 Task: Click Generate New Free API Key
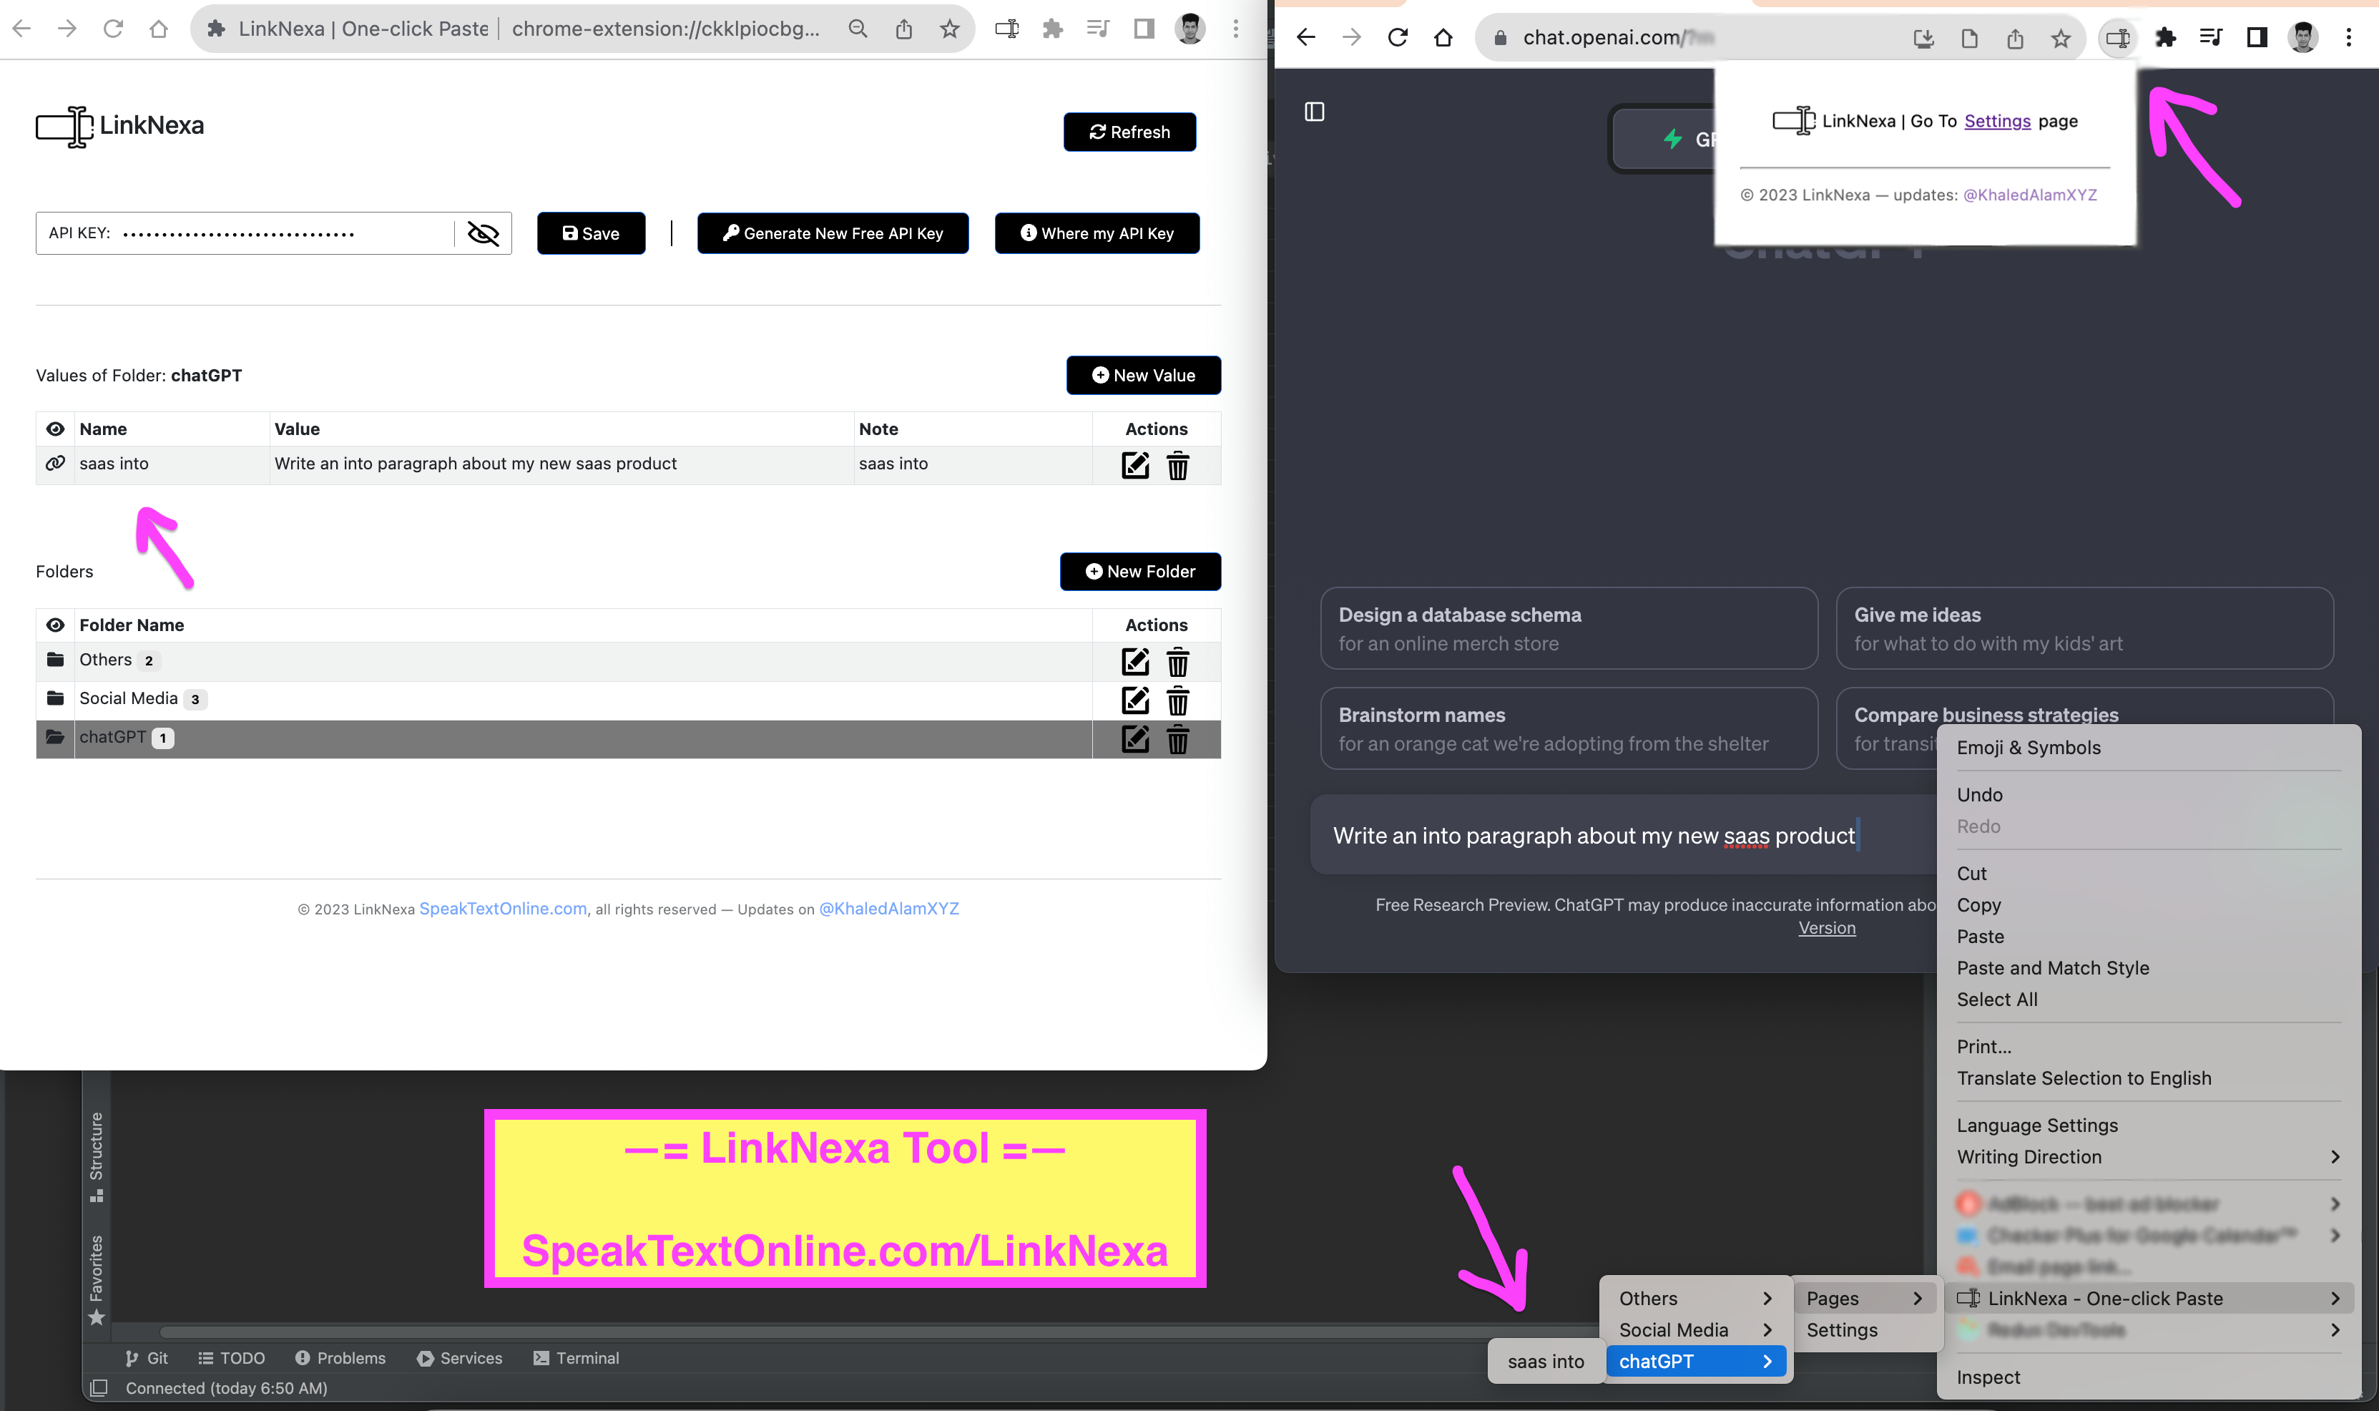[833, 233]
